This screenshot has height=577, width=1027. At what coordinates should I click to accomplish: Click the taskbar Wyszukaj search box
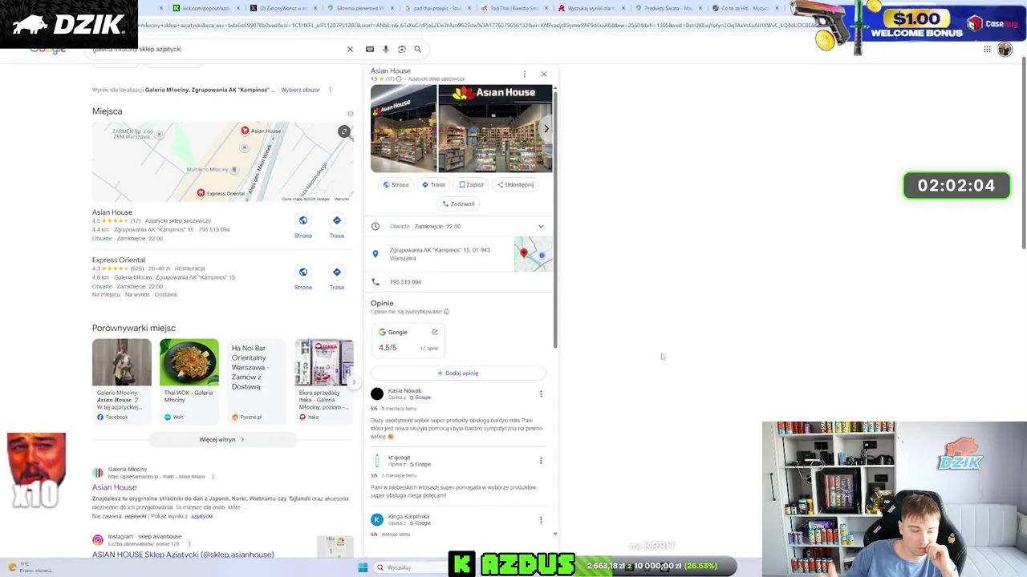[x=409, y=567]
